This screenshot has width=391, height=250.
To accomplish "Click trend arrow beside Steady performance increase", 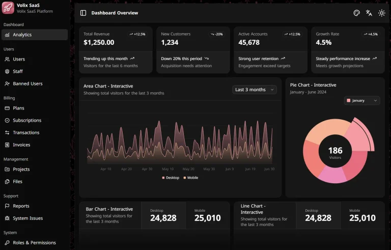I will coord(375,59).
